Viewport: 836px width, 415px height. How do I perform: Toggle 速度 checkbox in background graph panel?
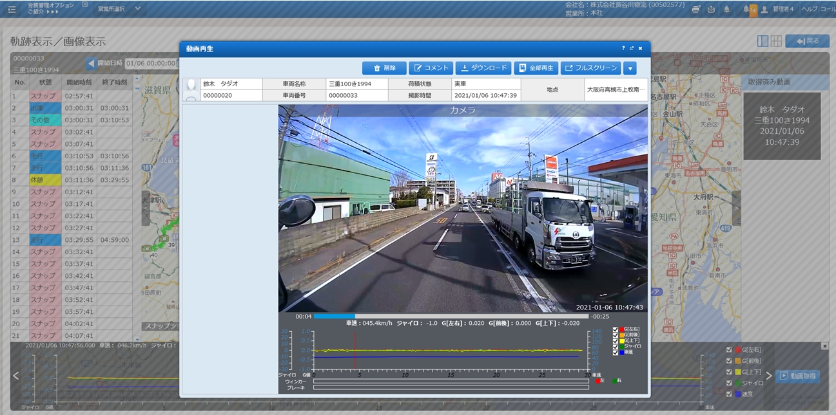729,394
